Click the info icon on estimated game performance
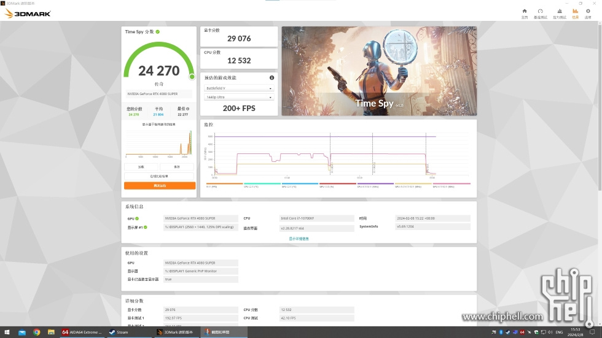Viewport: 602px width, 338px height. [272, 78]
